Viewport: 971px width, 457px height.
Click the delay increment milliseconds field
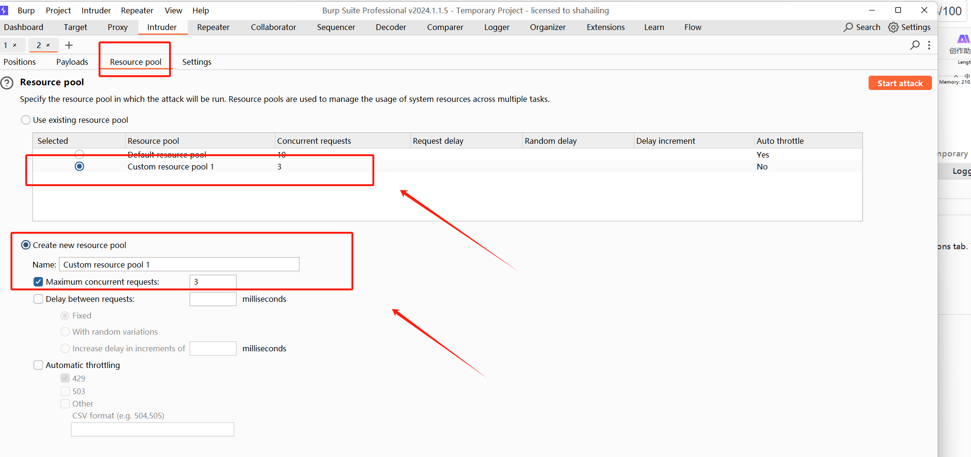[x=213, y=348]
